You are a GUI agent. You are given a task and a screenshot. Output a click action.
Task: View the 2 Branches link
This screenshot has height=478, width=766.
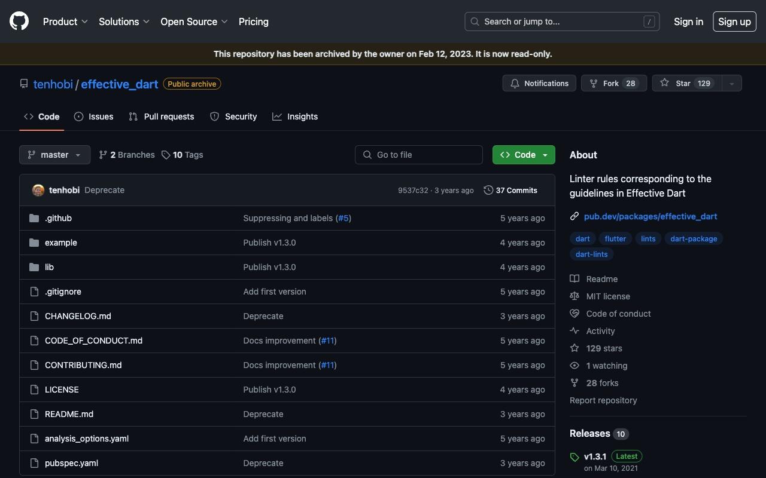127,155
